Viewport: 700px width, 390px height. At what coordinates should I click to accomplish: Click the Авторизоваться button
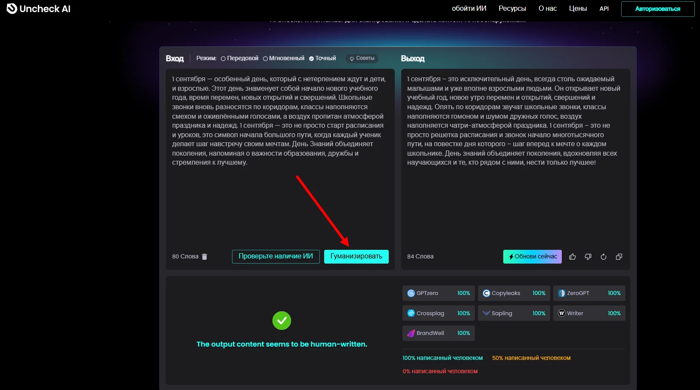click(x=658, y=9)
